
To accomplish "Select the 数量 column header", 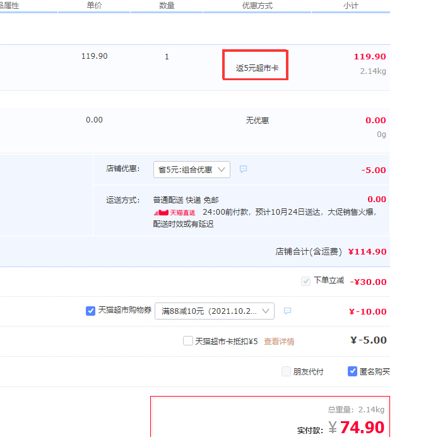I will tap(167, 5).
